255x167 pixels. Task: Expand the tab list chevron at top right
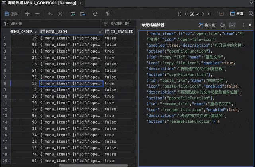tap(251, 3)
